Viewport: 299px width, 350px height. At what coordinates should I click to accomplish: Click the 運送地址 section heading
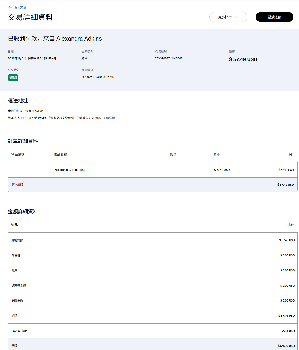[18, 101]
